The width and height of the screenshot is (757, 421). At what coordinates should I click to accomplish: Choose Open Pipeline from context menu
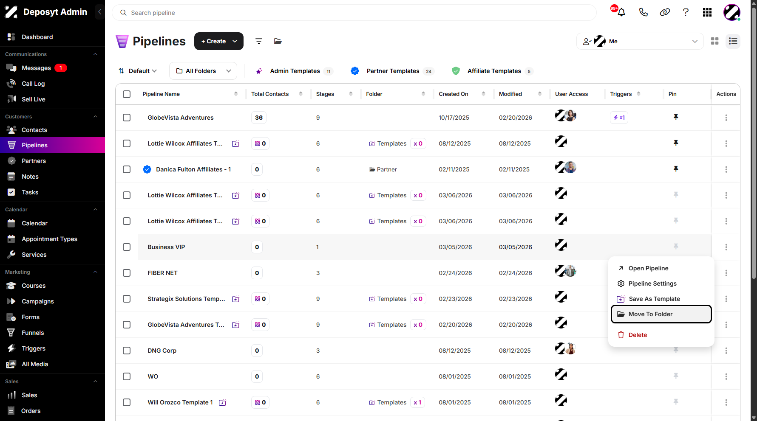[x=661, y=268]
